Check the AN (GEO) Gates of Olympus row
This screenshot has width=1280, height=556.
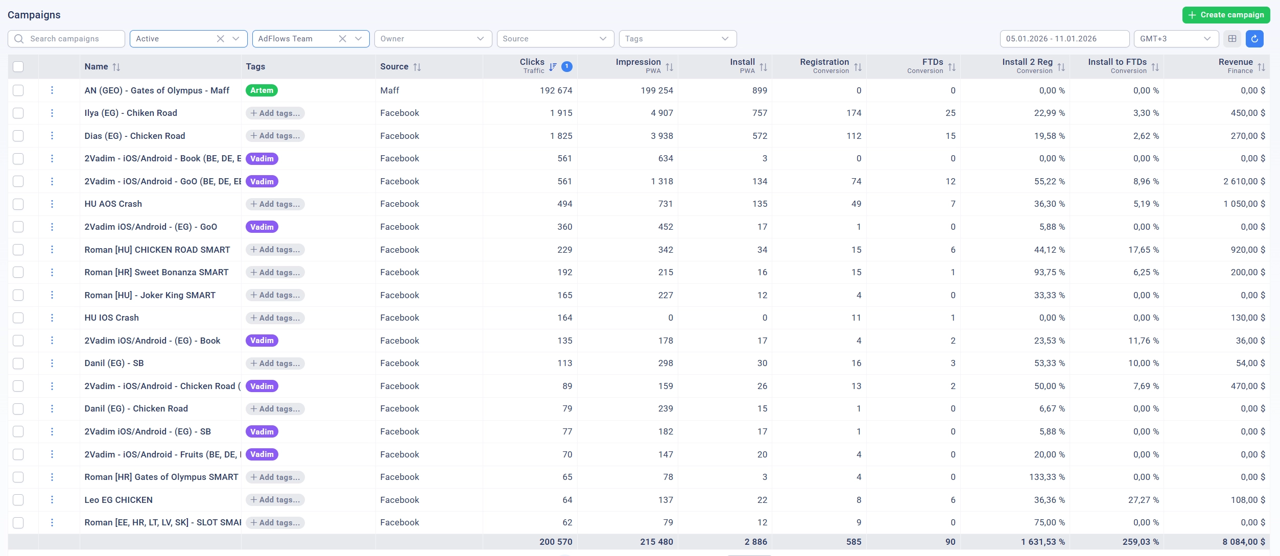[x=18, y=90]
